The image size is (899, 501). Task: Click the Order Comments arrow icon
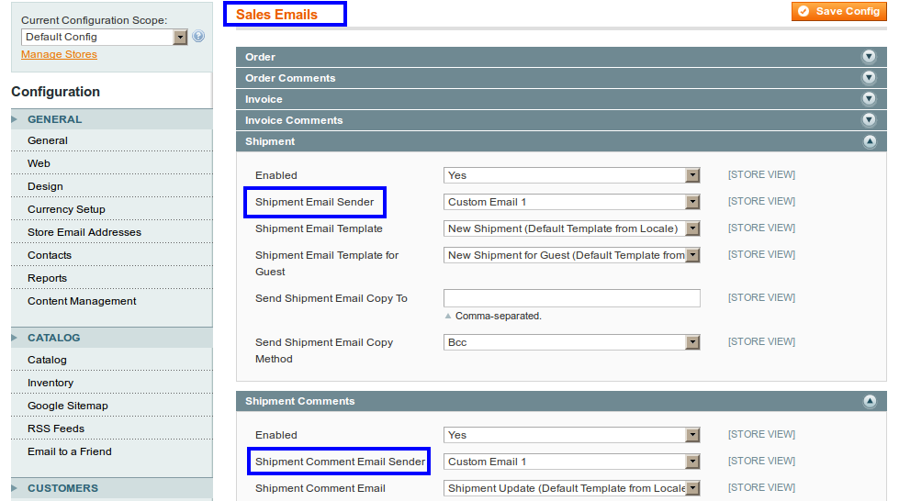(x=870, y=77)
